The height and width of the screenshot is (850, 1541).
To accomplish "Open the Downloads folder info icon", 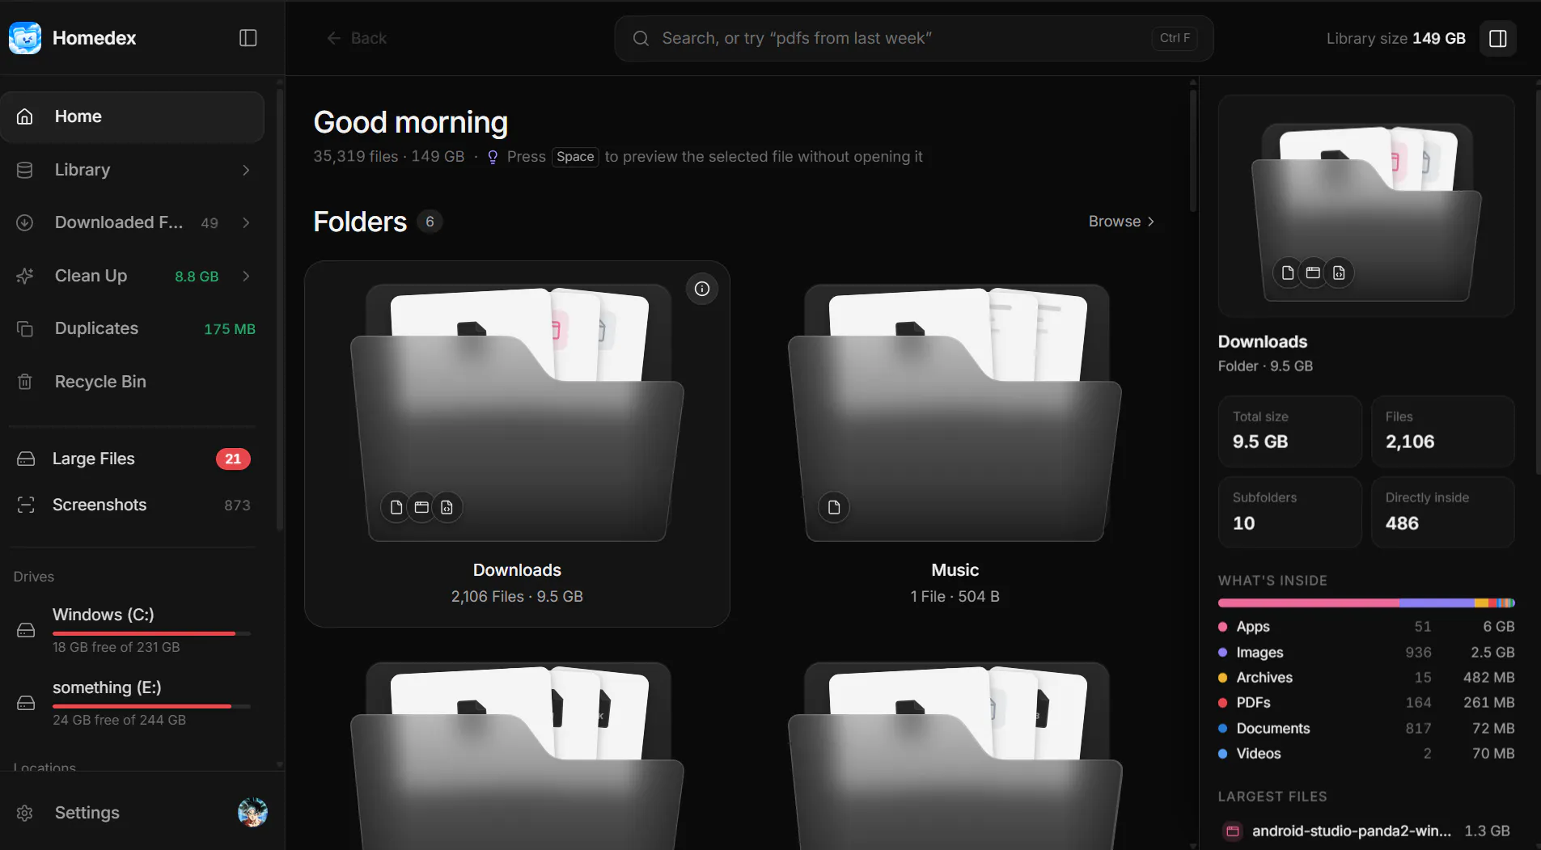I will (702, 289).
